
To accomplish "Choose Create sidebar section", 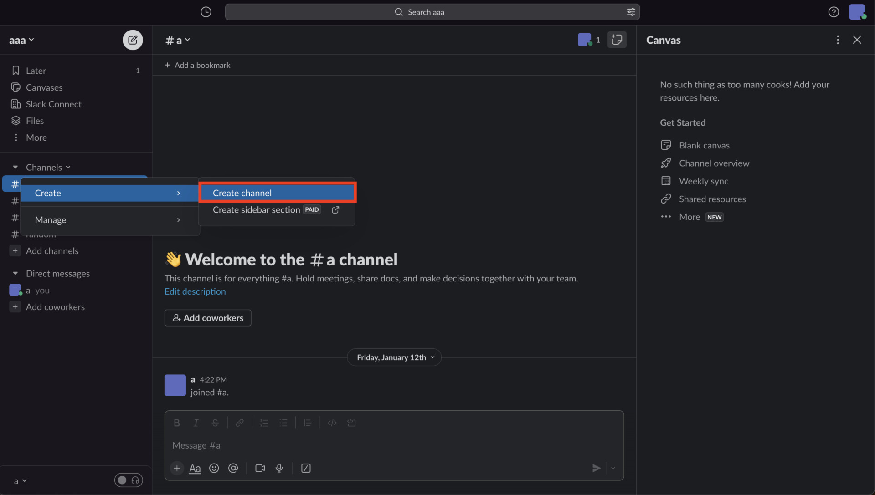I will coord(256,210).
